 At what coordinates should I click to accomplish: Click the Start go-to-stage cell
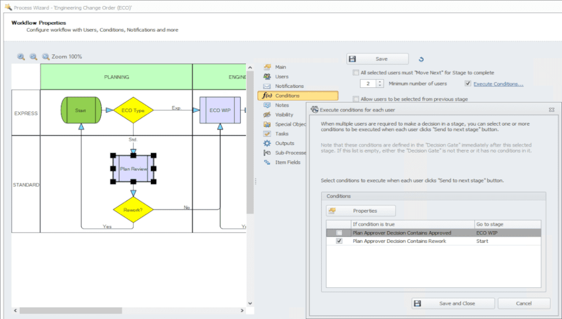coord(508,241)
